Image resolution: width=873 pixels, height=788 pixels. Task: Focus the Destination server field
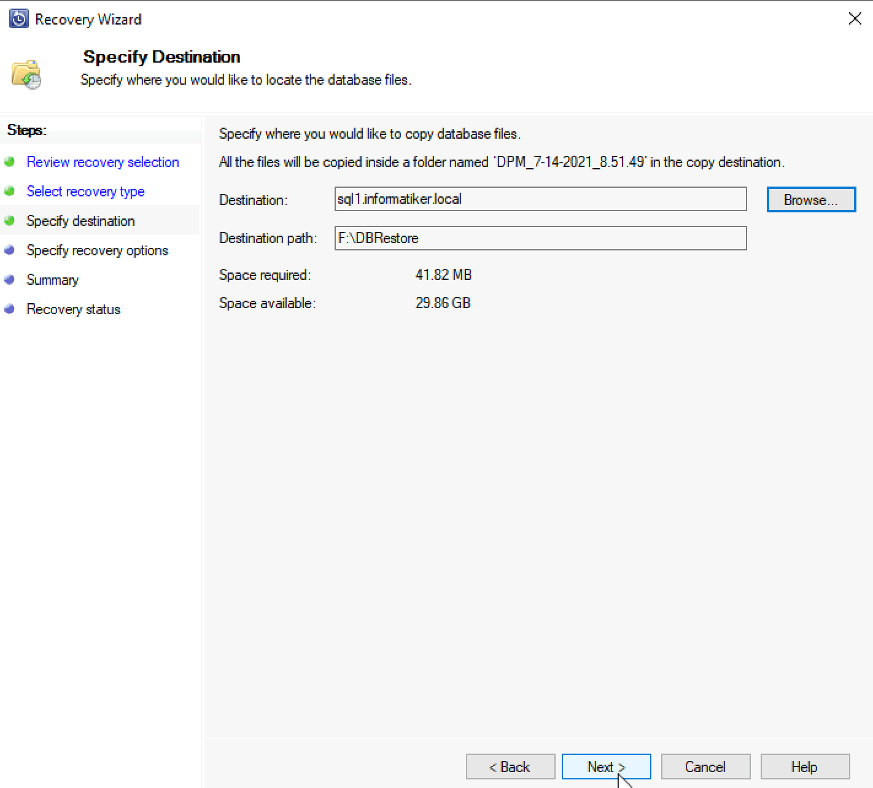tap(540, 199)
